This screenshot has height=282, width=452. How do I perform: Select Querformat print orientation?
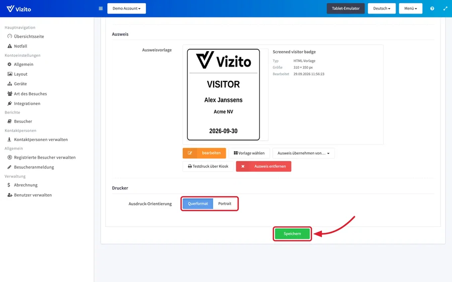click(x=198, y=204)
